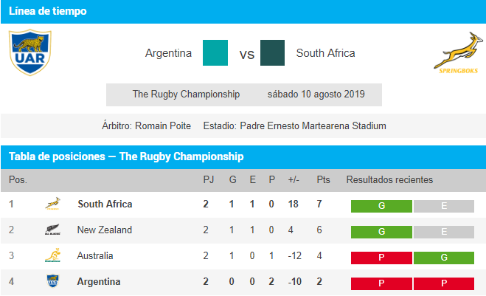Click the Línea de tiempo header
The image size is (486, 296).
tap(48, 11)
